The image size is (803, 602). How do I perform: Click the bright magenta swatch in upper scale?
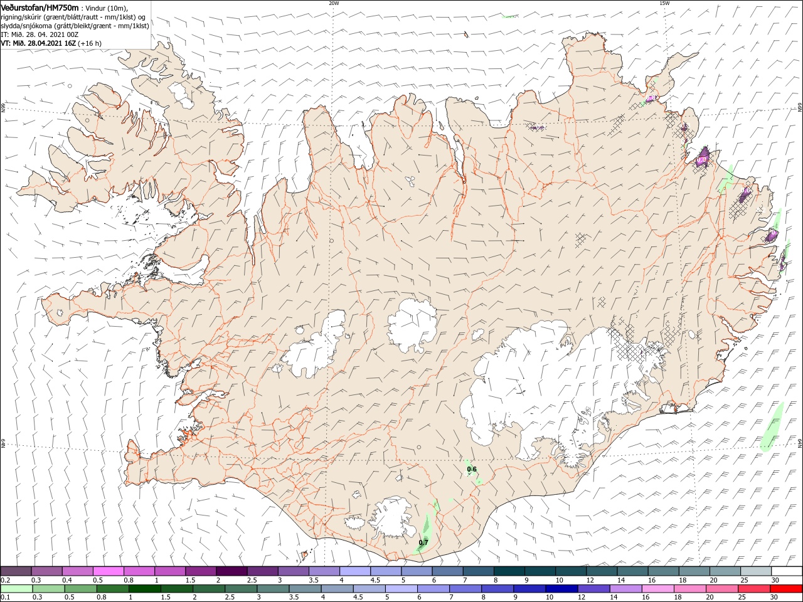tap(108, 571)
